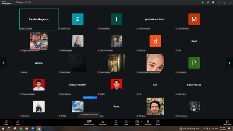Viewport: 233px width, 131px height.
Task: Open the Participants list
Action: coord(103,123)
